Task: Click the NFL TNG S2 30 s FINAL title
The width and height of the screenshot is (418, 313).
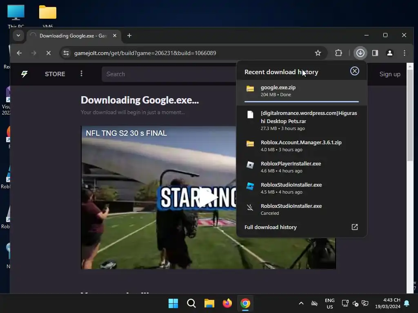Action: point(127,133)
